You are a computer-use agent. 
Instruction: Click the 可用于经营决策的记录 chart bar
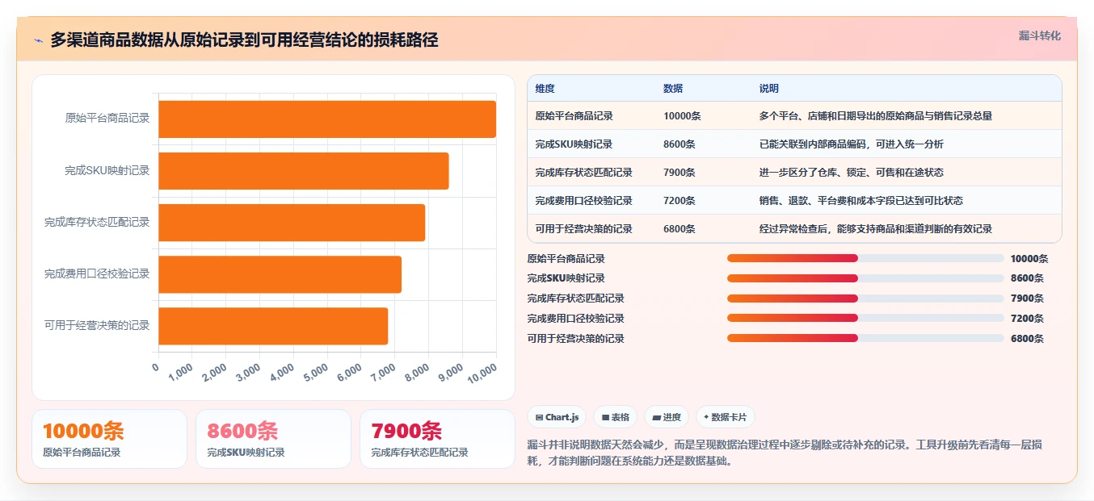(273, 326)
